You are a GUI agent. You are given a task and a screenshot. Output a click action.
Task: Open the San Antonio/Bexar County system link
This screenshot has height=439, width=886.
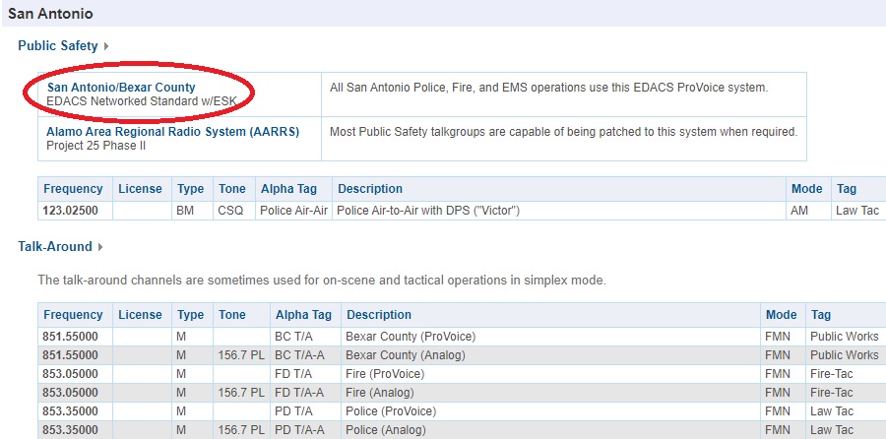pos(121,87)
